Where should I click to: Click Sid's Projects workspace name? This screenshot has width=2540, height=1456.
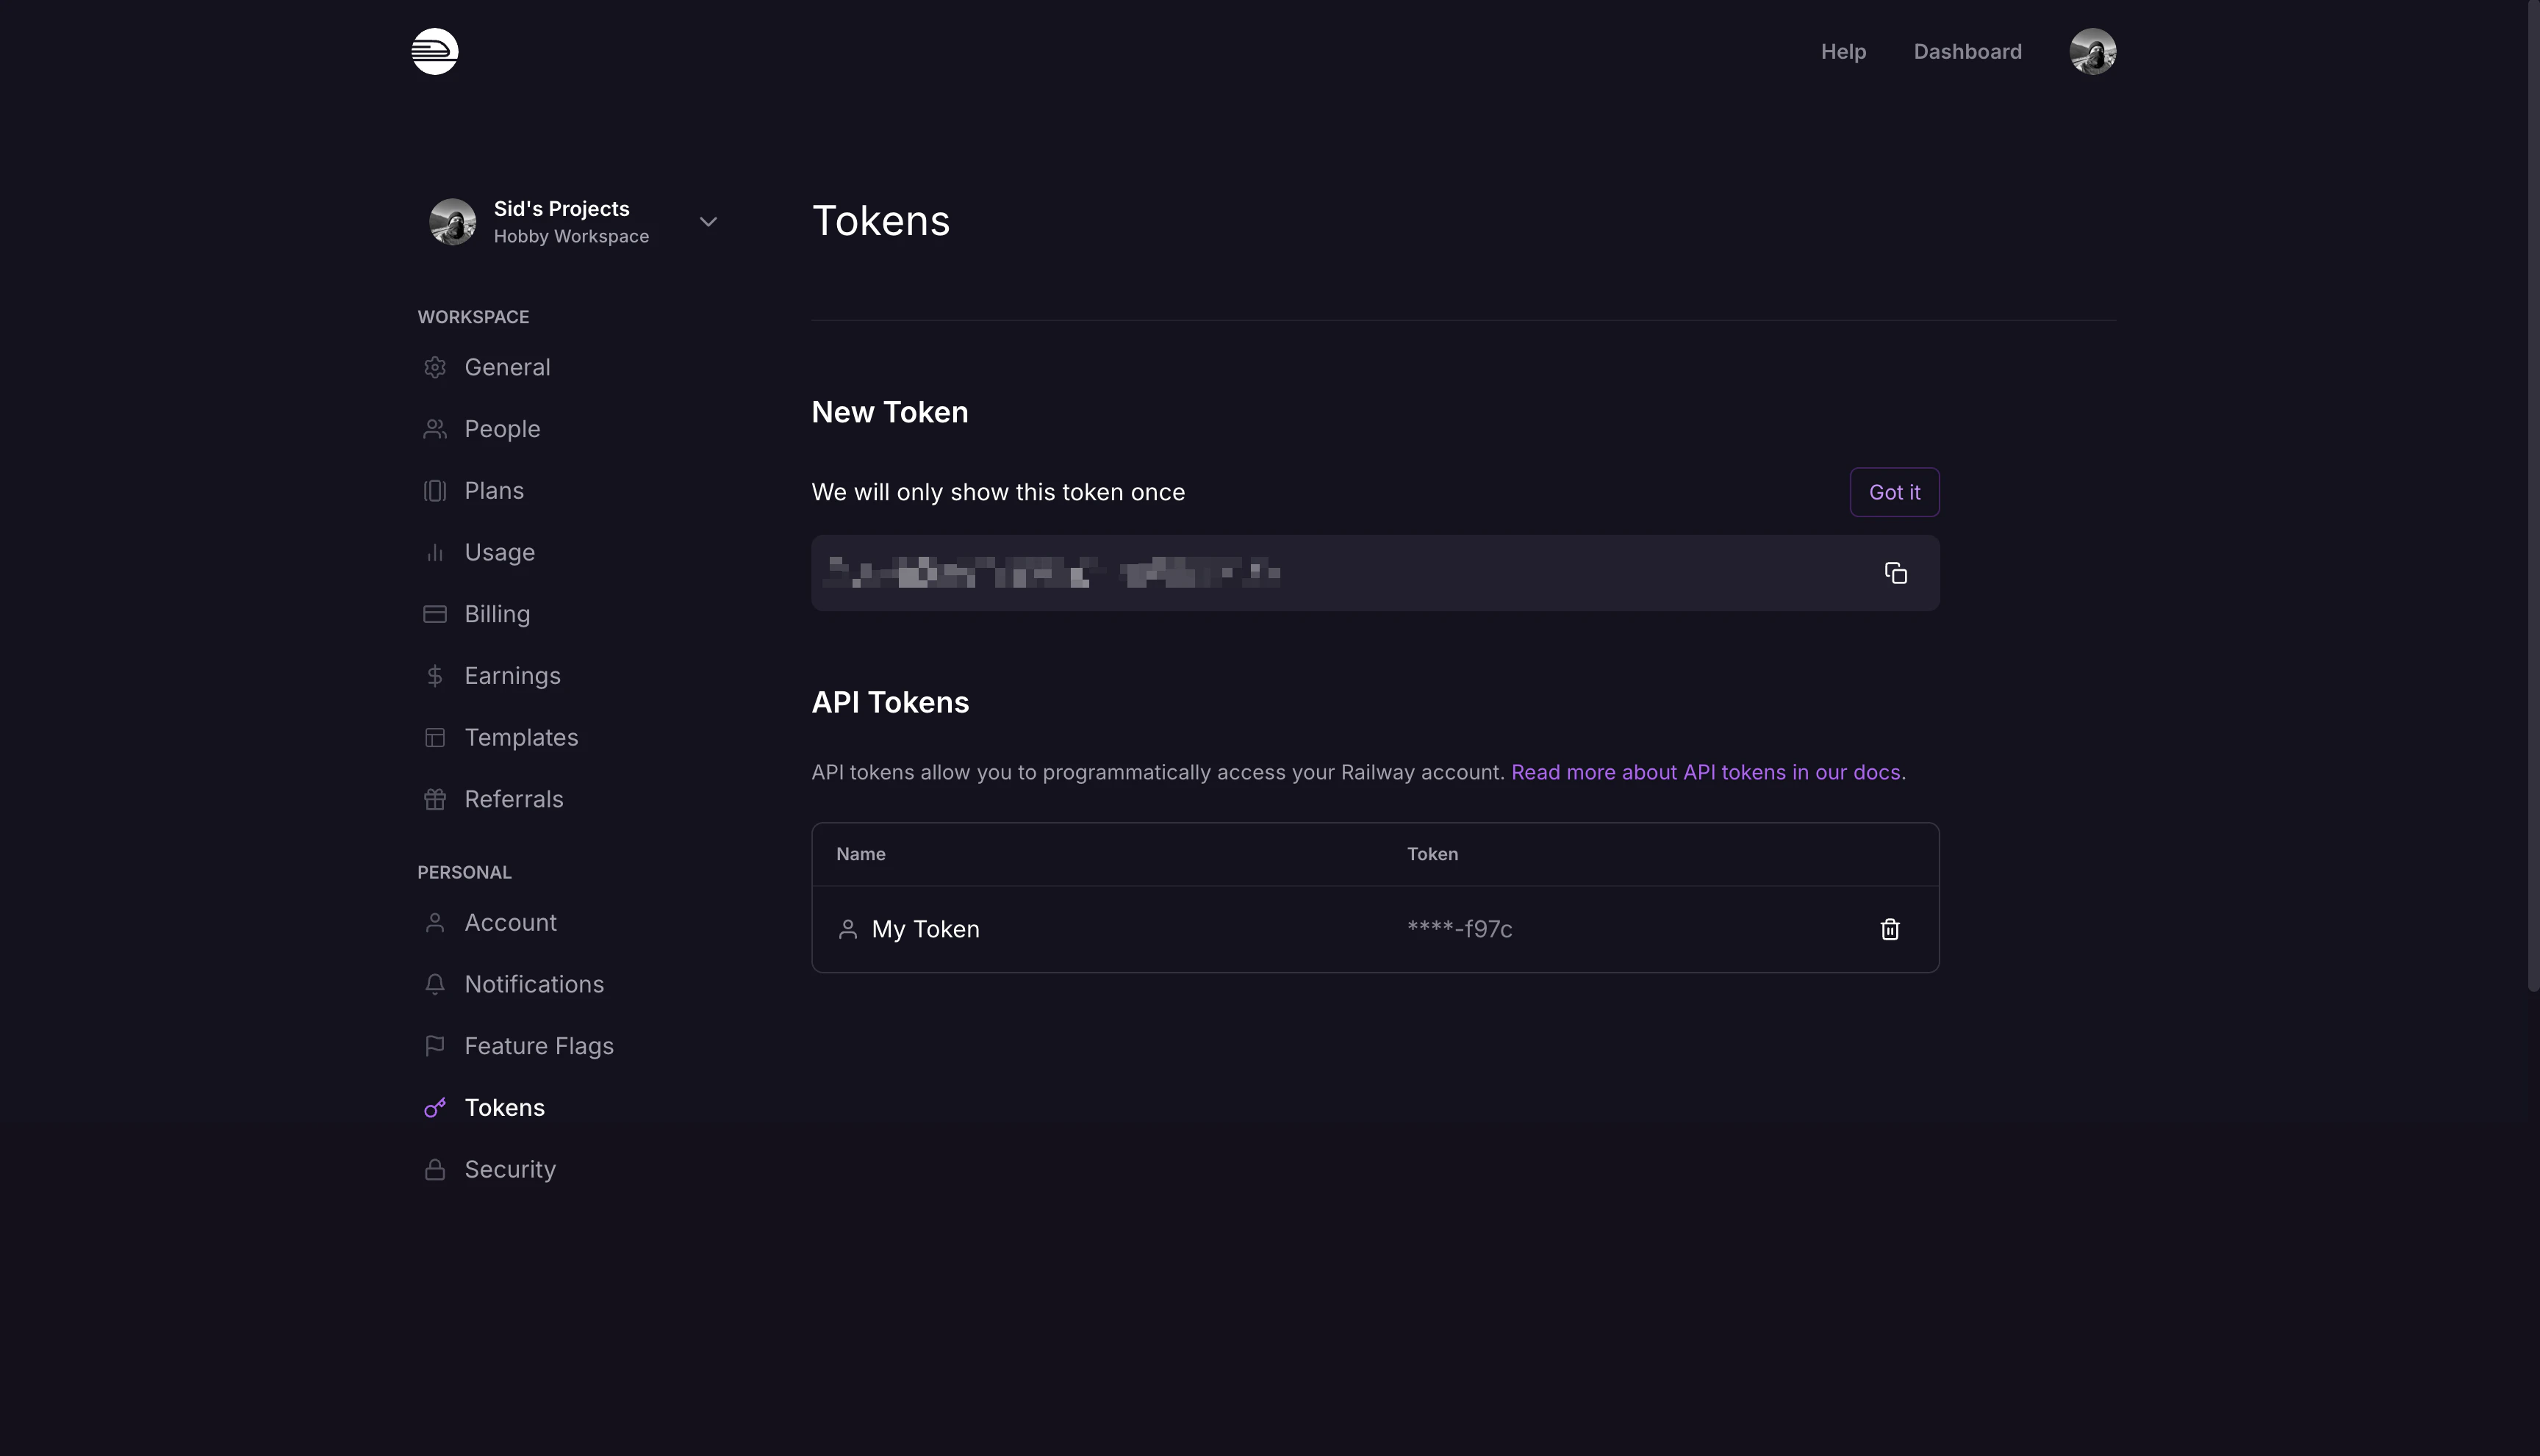tap(562, 209)
